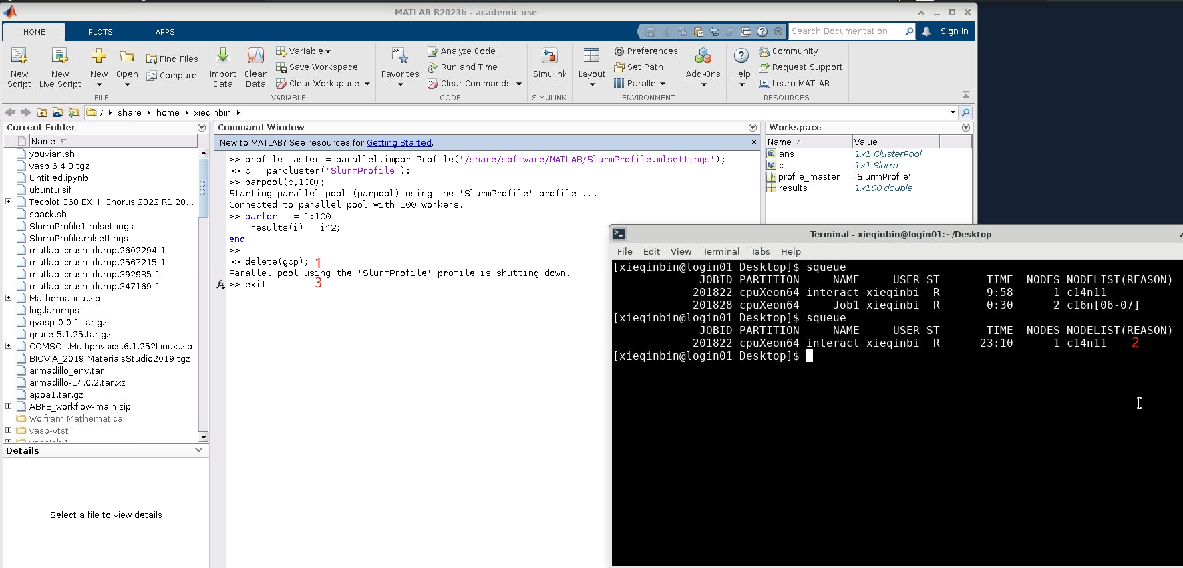Viewport: 1183px width, 568px height.
Task: Select SlurmProfile.mlsettings file
Action: pos(79,238)
